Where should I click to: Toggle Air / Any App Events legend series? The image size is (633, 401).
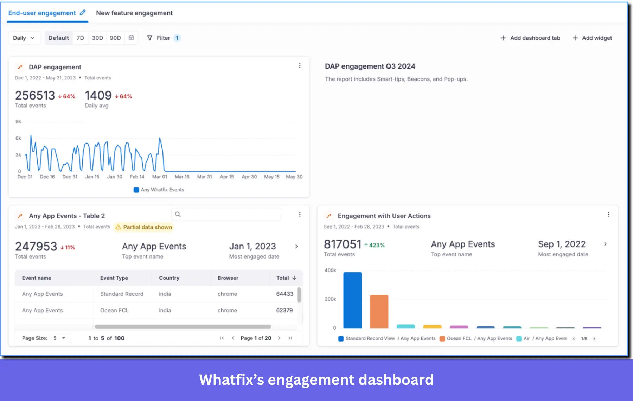[542, 338]
